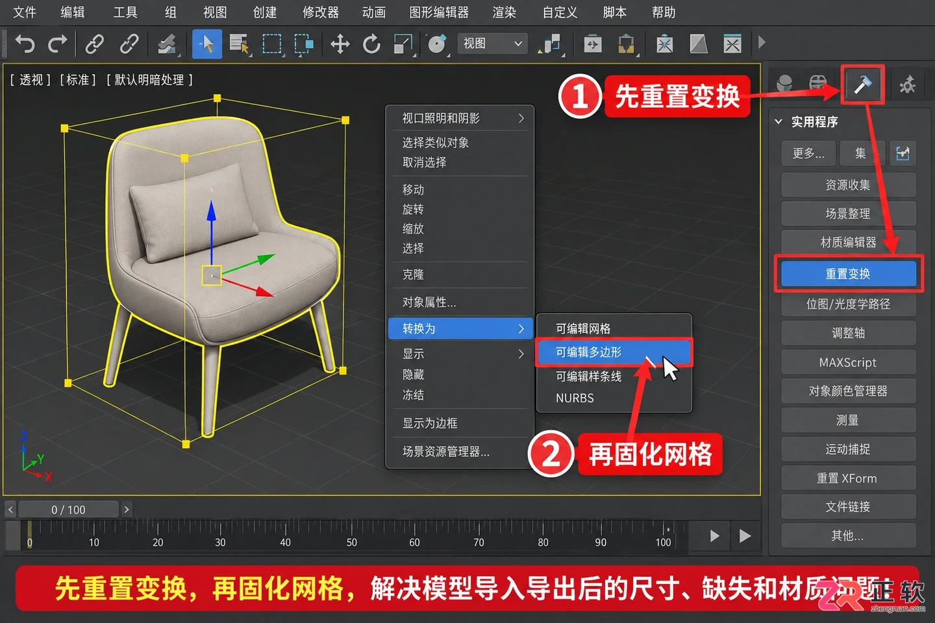The width and height of the screenshot is (935, 623).
Task: Click the 更多... button
Action: [x=808, y=153]
